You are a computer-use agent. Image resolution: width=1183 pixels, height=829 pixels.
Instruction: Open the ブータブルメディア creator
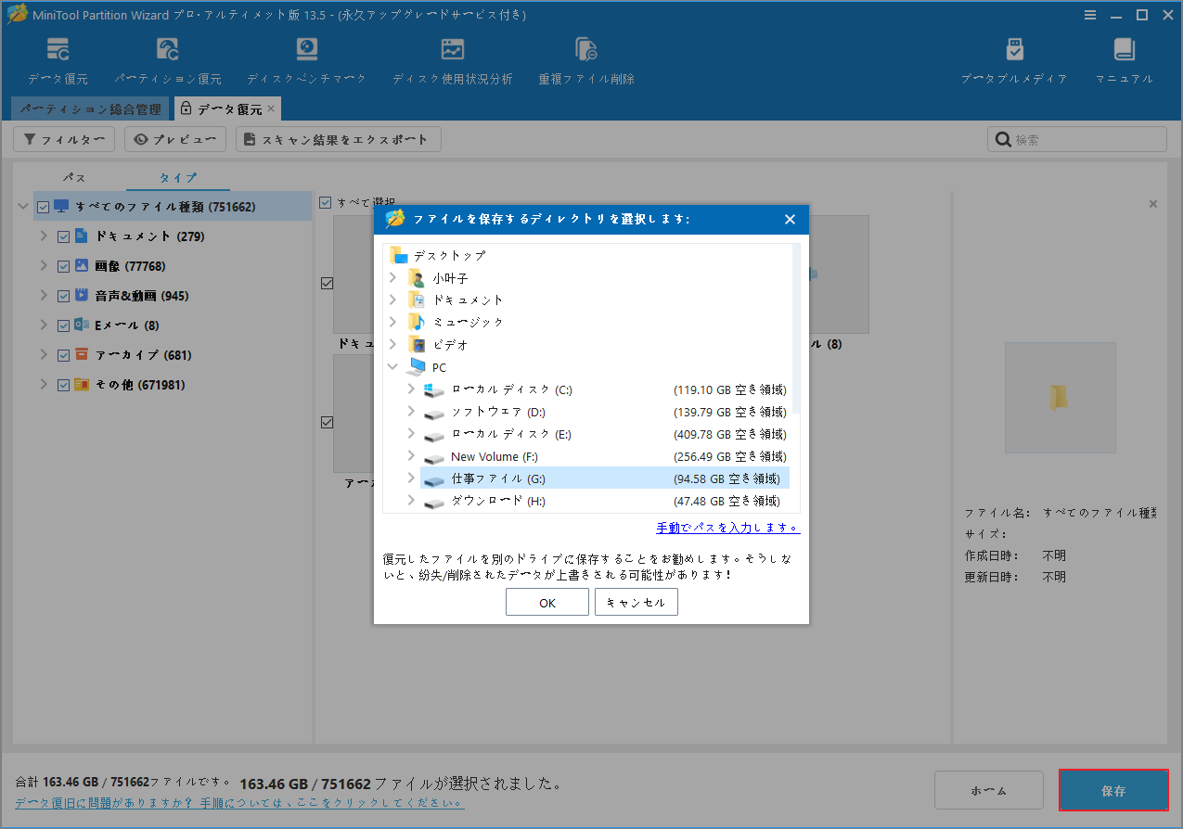coord(1014,58)
